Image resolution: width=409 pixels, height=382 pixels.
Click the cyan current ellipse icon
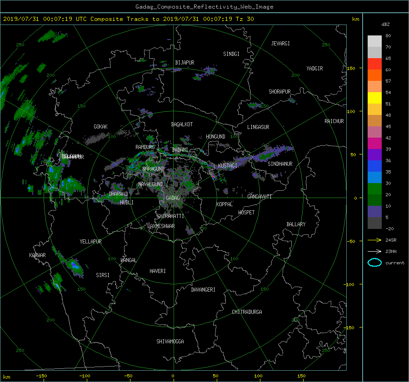pyautogui.click(x=374, y=263)
